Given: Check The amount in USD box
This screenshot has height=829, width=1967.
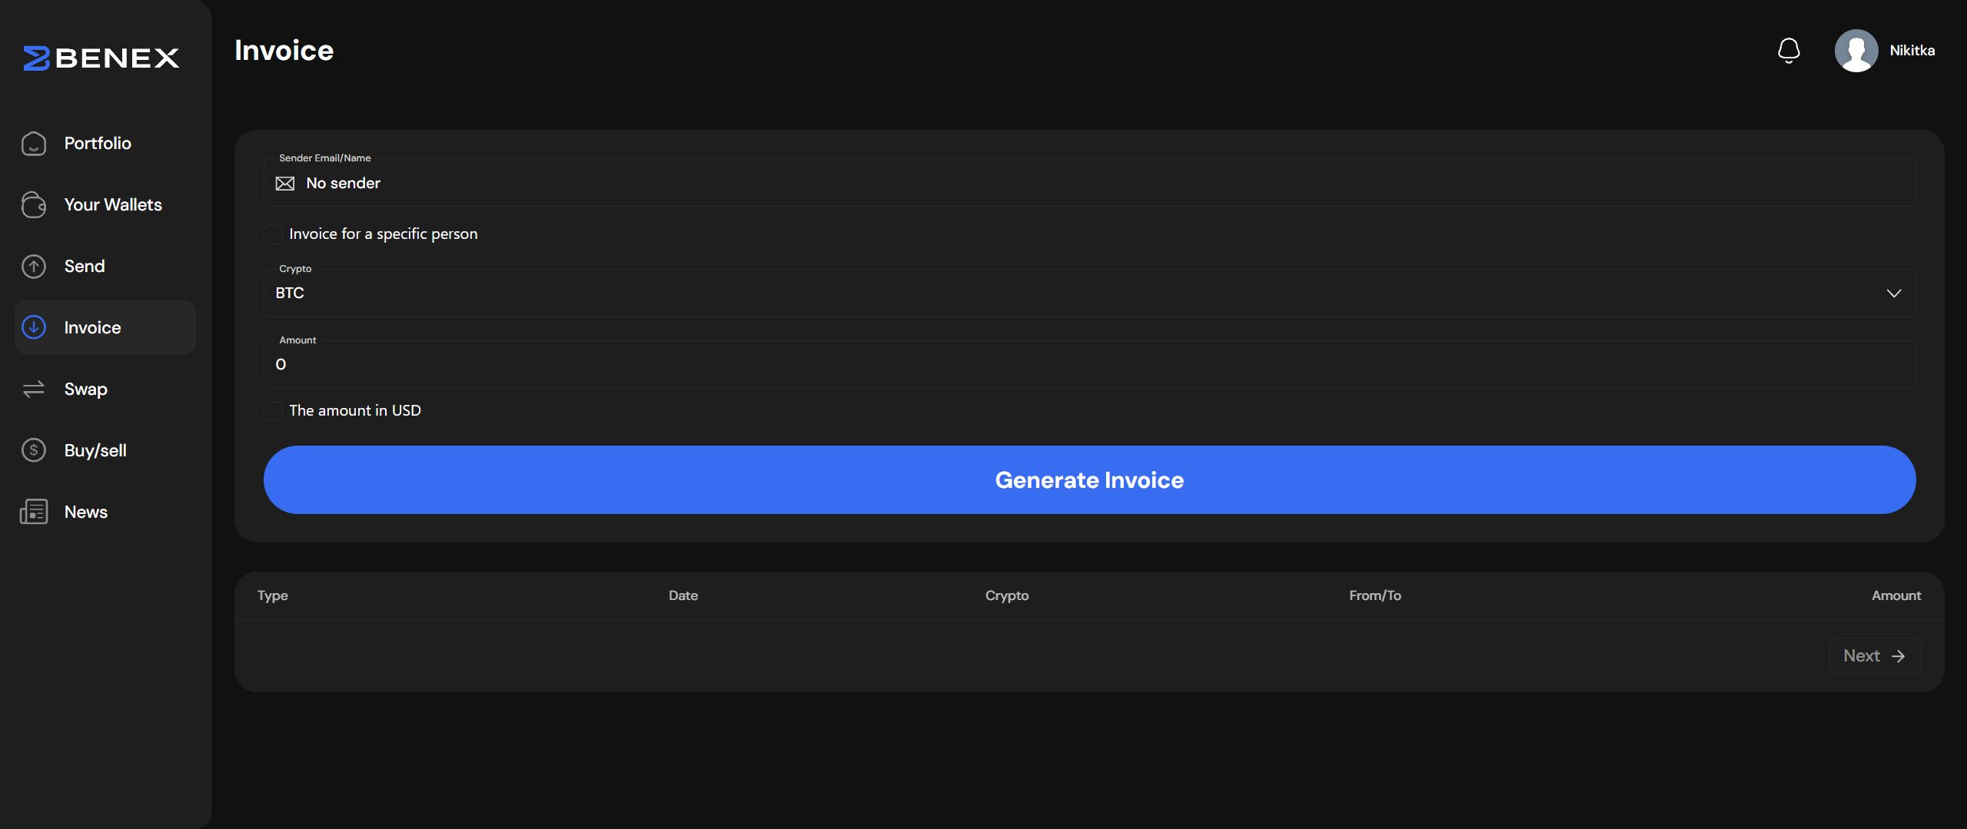Looking at the screenshot, I should (x=273, y=411).
